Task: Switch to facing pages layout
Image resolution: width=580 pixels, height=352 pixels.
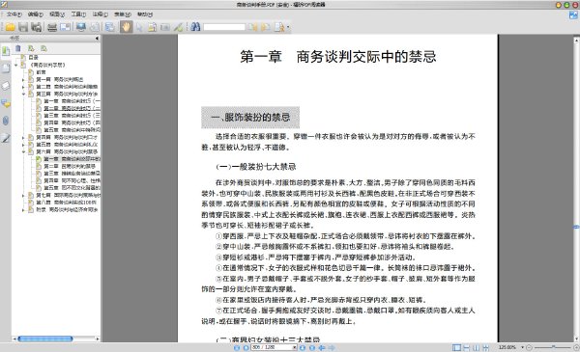Action: [476, 347]
